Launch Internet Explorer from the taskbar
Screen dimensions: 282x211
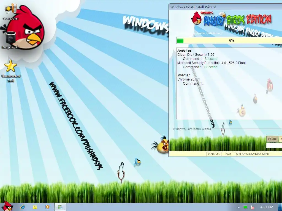pyautogui.click(x=23, y=207)
